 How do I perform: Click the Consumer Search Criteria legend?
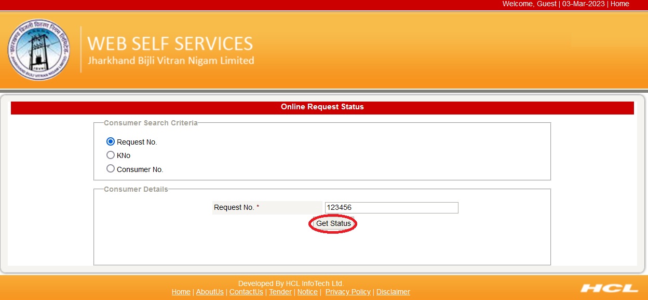click(x=151, y=123)
